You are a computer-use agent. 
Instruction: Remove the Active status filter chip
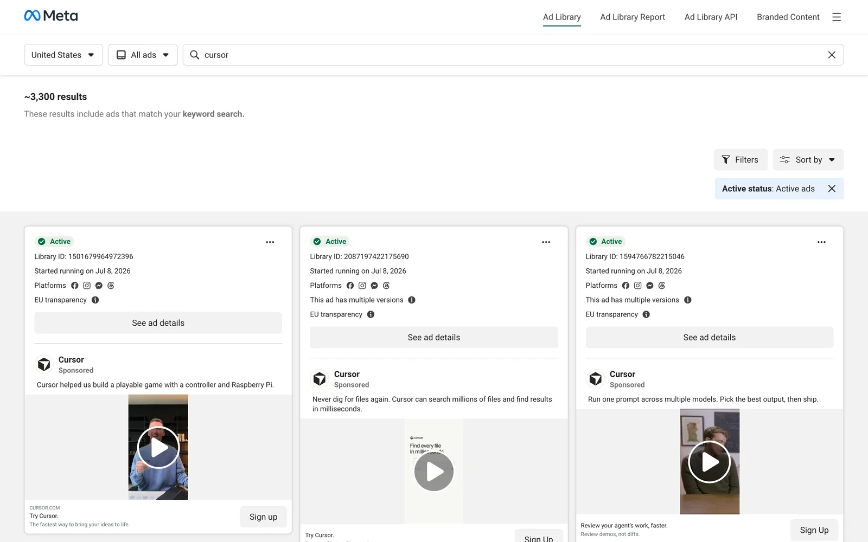coord(832,189)
